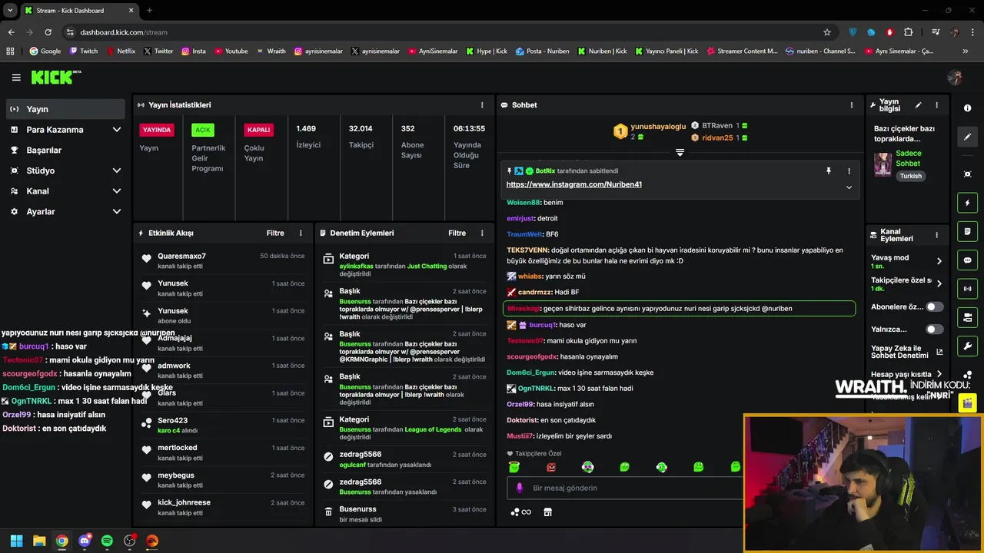Viewport: 984px width, 553px height.
Task: Select Yayın in the sidebar
Action: [x=65, y=109]
